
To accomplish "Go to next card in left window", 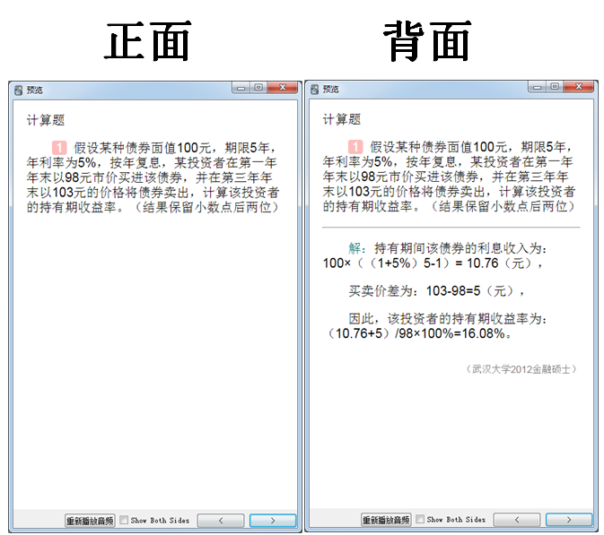I will [273, 521].
